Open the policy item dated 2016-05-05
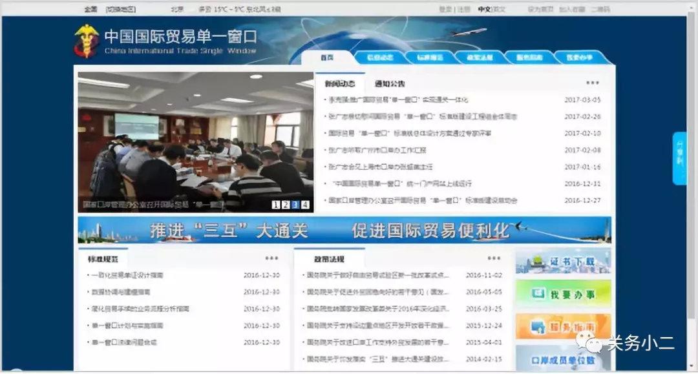698x374 pixels. [377, 292]
